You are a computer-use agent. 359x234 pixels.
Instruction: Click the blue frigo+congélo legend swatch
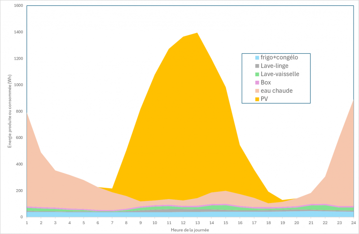pyautogui.click(x=257, y=58)
